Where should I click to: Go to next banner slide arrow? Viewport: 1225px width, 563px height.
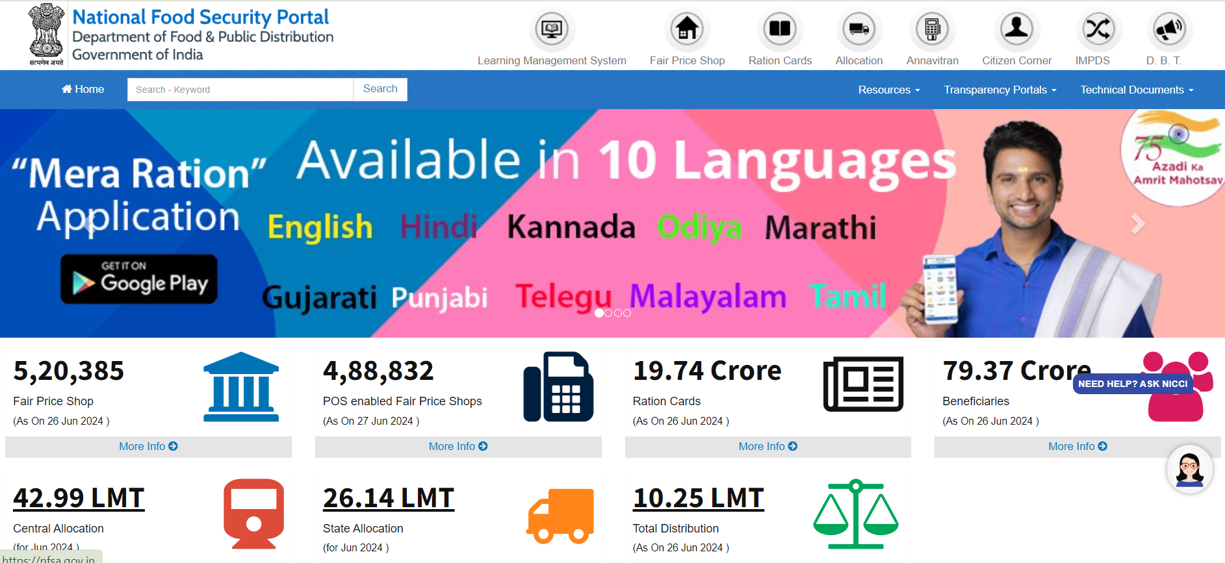point(1137,224)
